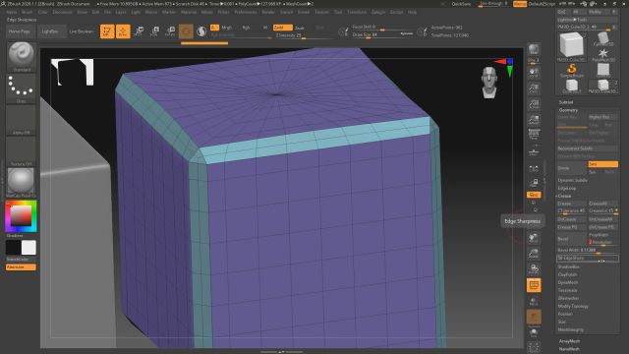Click the Reconstruct Subdiv button
629x354 pixels.
pyautogui.click(x=588, y=148)
